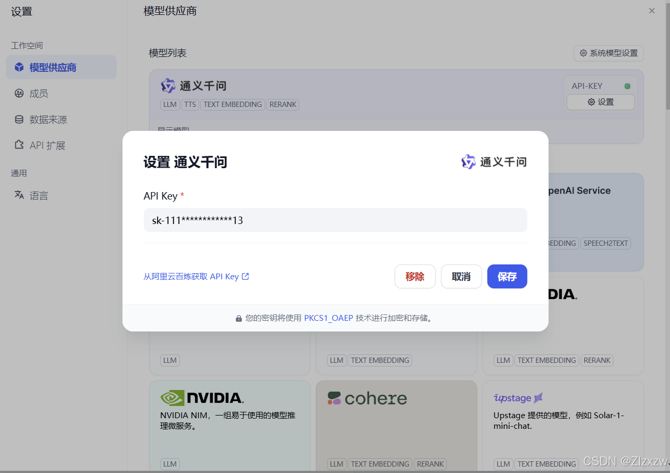This screenshot has width=670, height=473.
Task: Click the RERANK tag on the 通义千问 card
Action: [x=283, y=104]
